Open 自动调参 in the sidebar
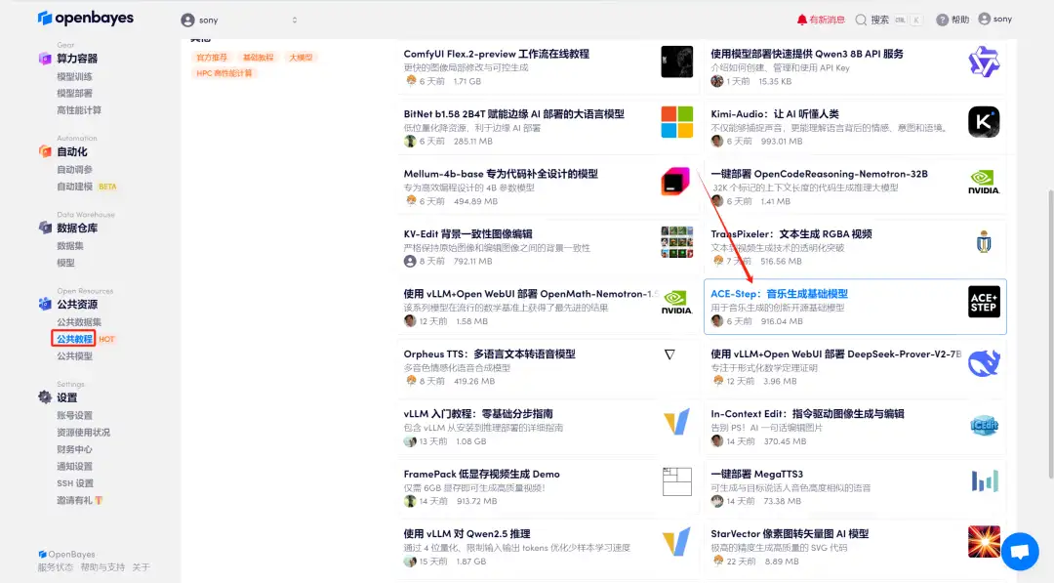This screenshot has width=1054, height=583. click(x=74, y=170)
